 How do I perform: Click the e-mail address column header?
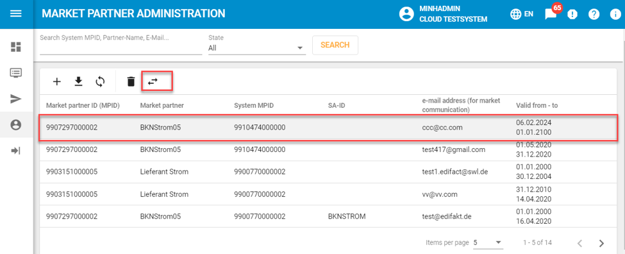pyautogui.click(x=461, y=105)
